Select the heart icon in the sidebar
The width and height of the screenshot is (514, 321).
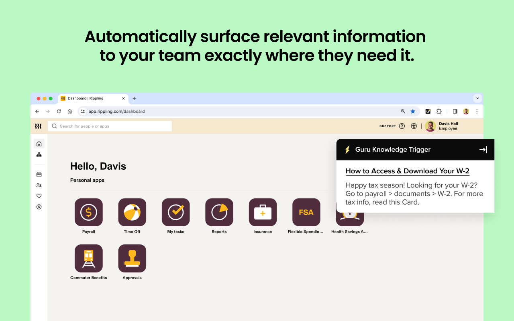[x=39, y=196]
